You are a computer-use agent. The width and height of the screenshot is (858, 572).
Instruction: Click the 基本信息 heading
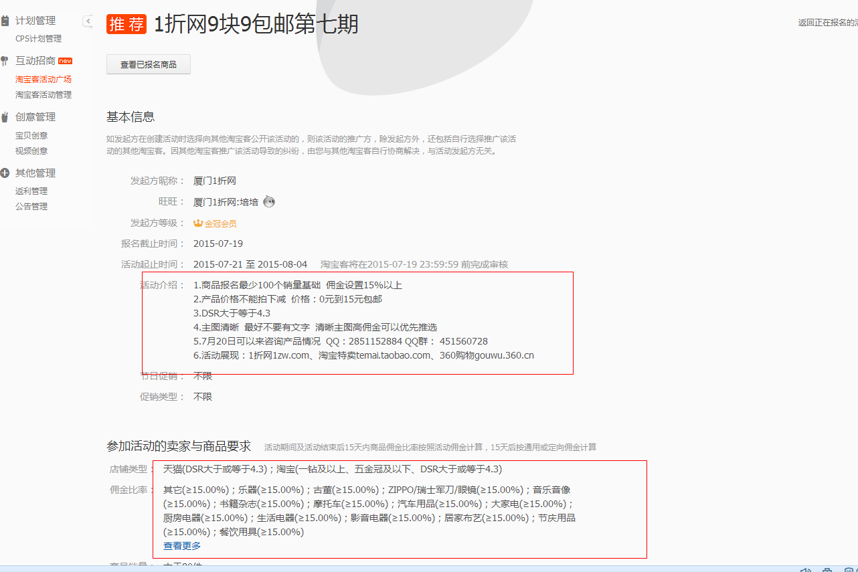(x=131, y=117)
